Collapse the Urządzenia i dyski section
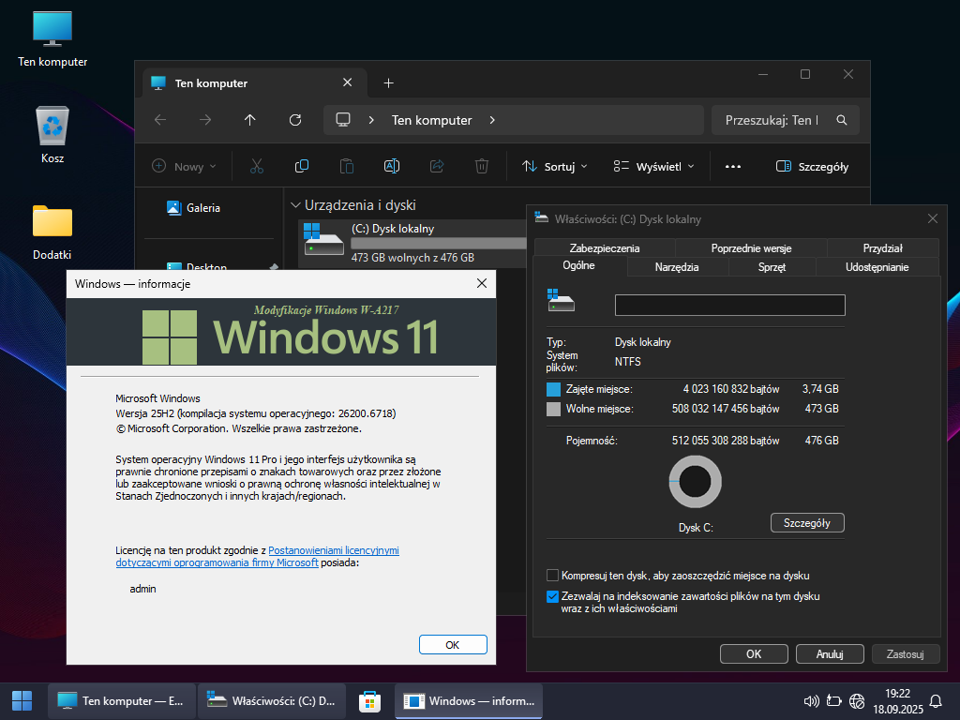 tap(296, 205)
